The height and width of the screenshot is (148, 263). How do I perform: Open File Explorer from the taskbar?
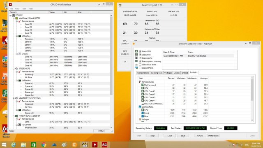pos(23,145)
